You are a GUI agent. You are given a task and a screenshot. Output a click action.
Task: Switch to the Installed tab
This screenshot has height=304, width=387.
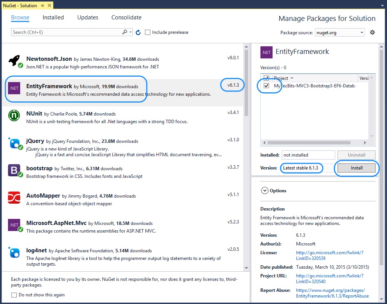pyautogui.click(x=53, y=17)
